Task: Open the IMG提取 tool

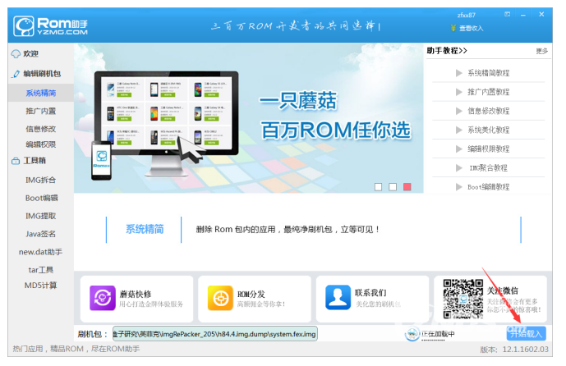Action: pyautogui.click(x=40, y=216)
